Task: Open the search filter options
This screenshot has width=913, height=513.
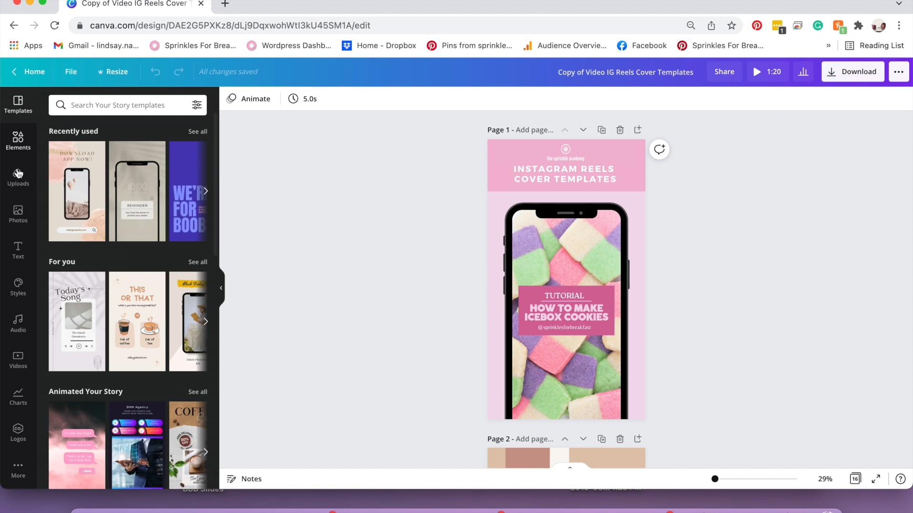Action: [x=197, y=105]
